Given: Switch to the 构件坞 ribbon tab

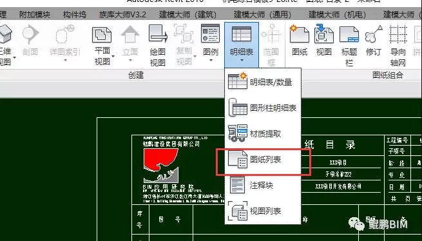Looking at the screenshot, I should click(x=75, y=15).
